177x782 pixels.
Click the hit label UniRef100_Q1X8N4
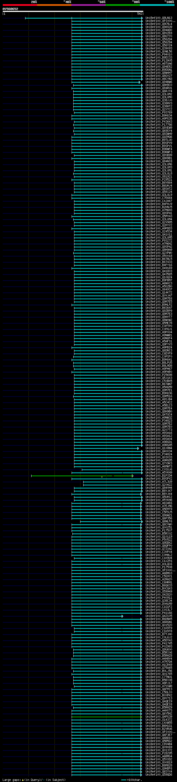pos(159,448)
